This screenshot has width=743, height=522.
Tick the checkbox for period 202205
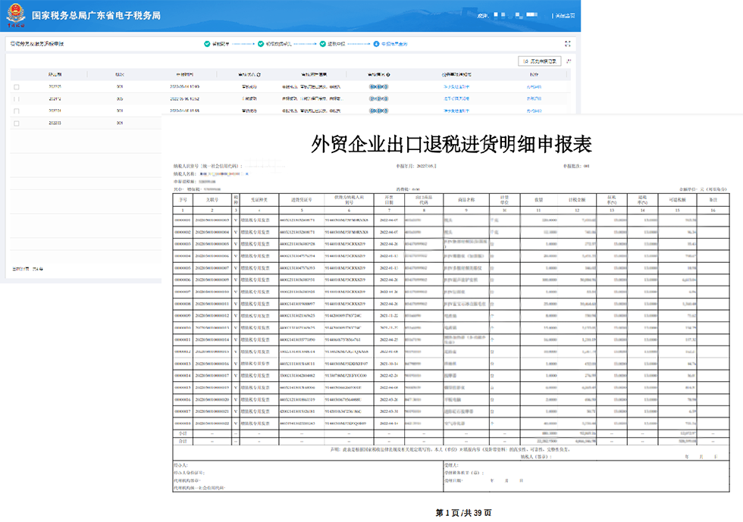(x=17, y=87)
